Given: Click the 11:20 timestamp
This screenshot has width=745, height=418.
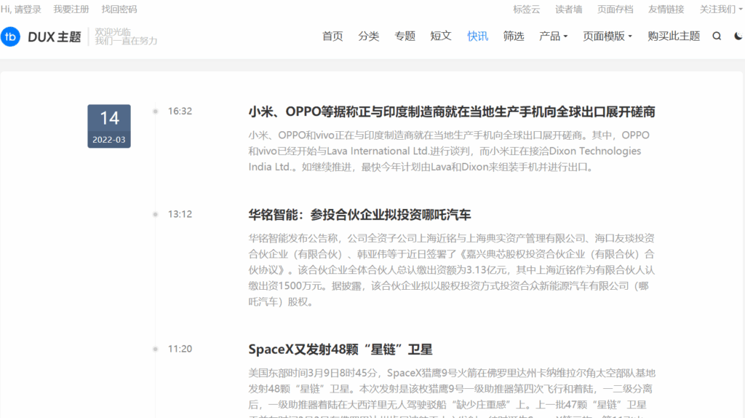Looking at the screenshot, I should 180,349.
